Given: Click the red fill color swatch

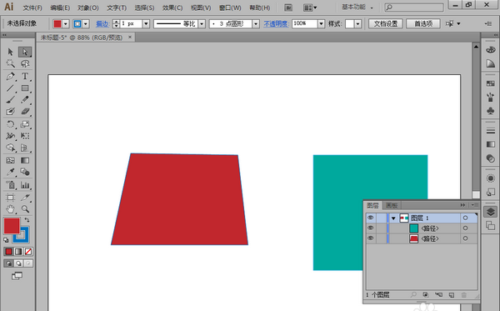Looking at the screenshot, I should click(12, 226).
